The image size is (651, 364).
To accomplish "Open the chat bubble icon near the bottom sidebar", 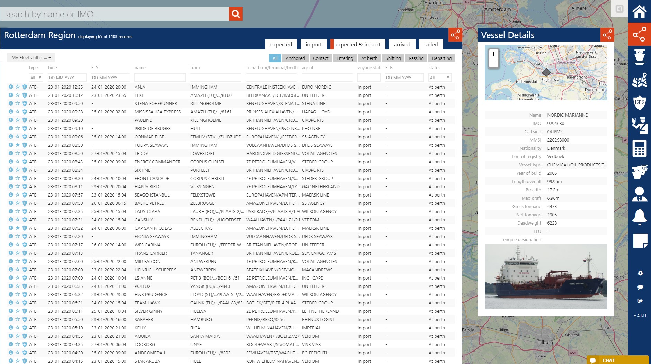I will click(x=640, y=287).
